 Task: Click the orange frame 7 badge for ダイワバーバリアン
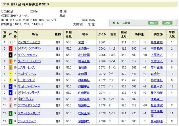coord(10,61)
